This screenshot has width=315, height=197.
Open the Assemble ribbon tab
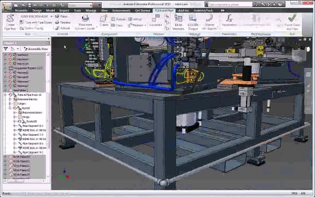21,10
